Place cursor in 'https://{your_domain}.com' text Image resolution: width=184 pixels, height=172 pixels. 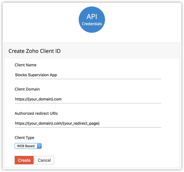pos(38,99)
